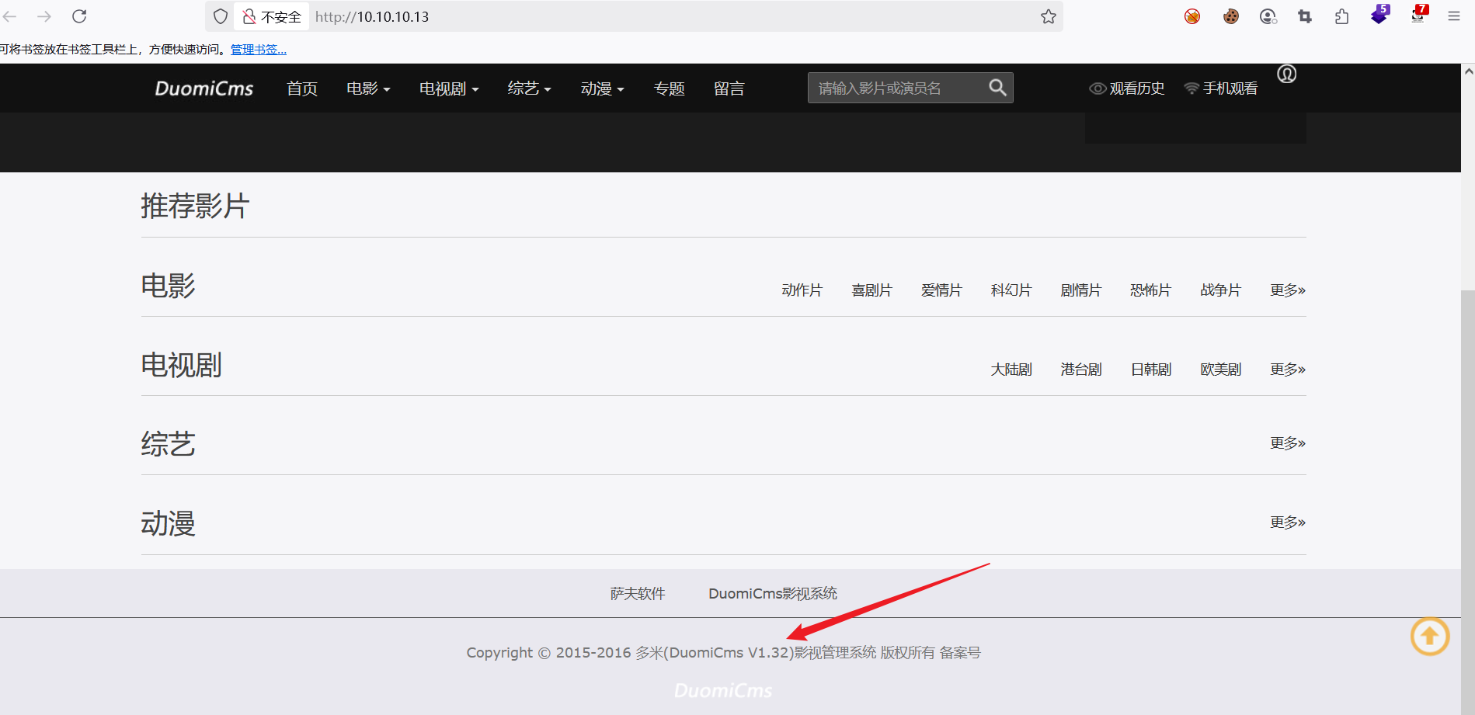This screenshot has width=1475, height=715.
Task: Open the 恐怖片 category link
Action: 1151,290
